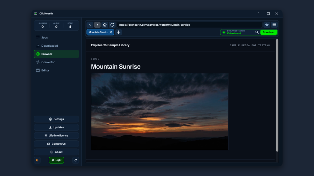This screenshot has height=176, width=314.
Task: Click the ClipHearth app logo icon
Action: pos(36,13)
